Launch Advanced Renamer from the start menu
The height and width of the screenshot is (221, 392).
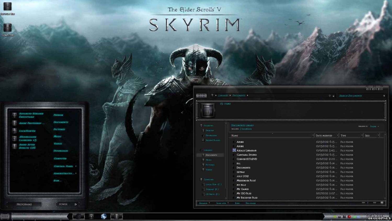[28, 115]
